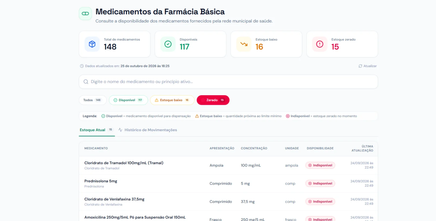Click the Comprimido cell in the Venlafaxina row

pos(221,202)
